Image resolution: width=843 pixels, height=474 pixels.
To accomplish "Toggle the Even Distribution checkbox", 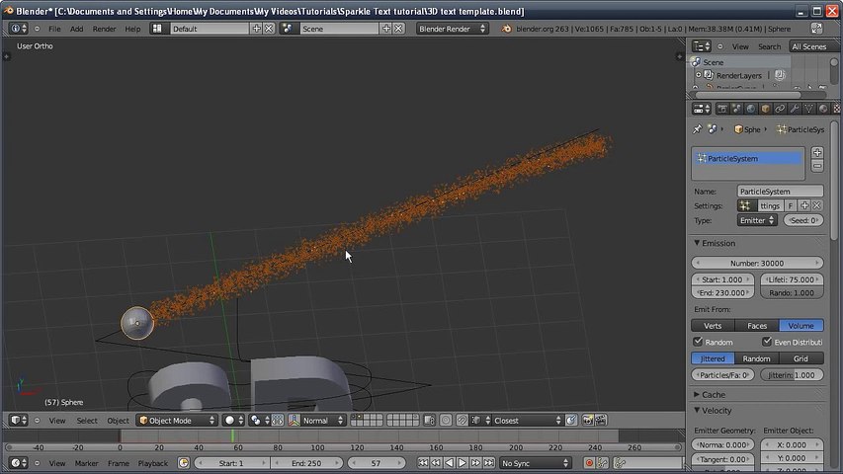I will (767, 342).
